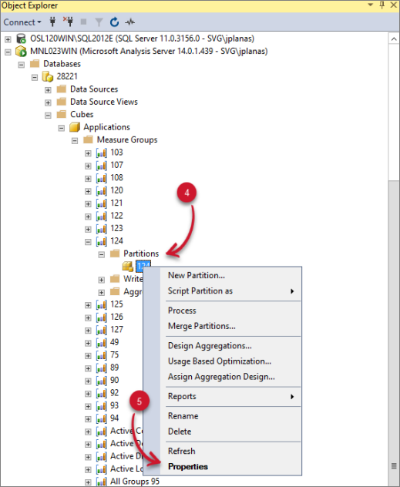The width and height of the screenshot is (400, 487).
Task: Select Design Aggregations... menu entry
Action: pos(230,346)
